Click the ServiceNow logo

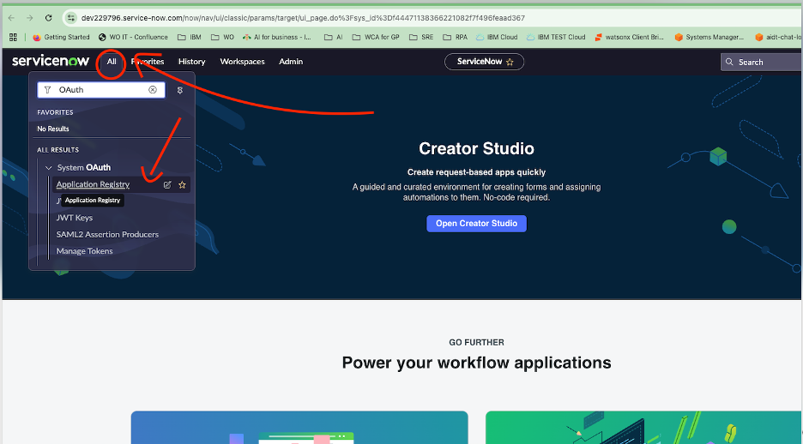tap(51, 62)
